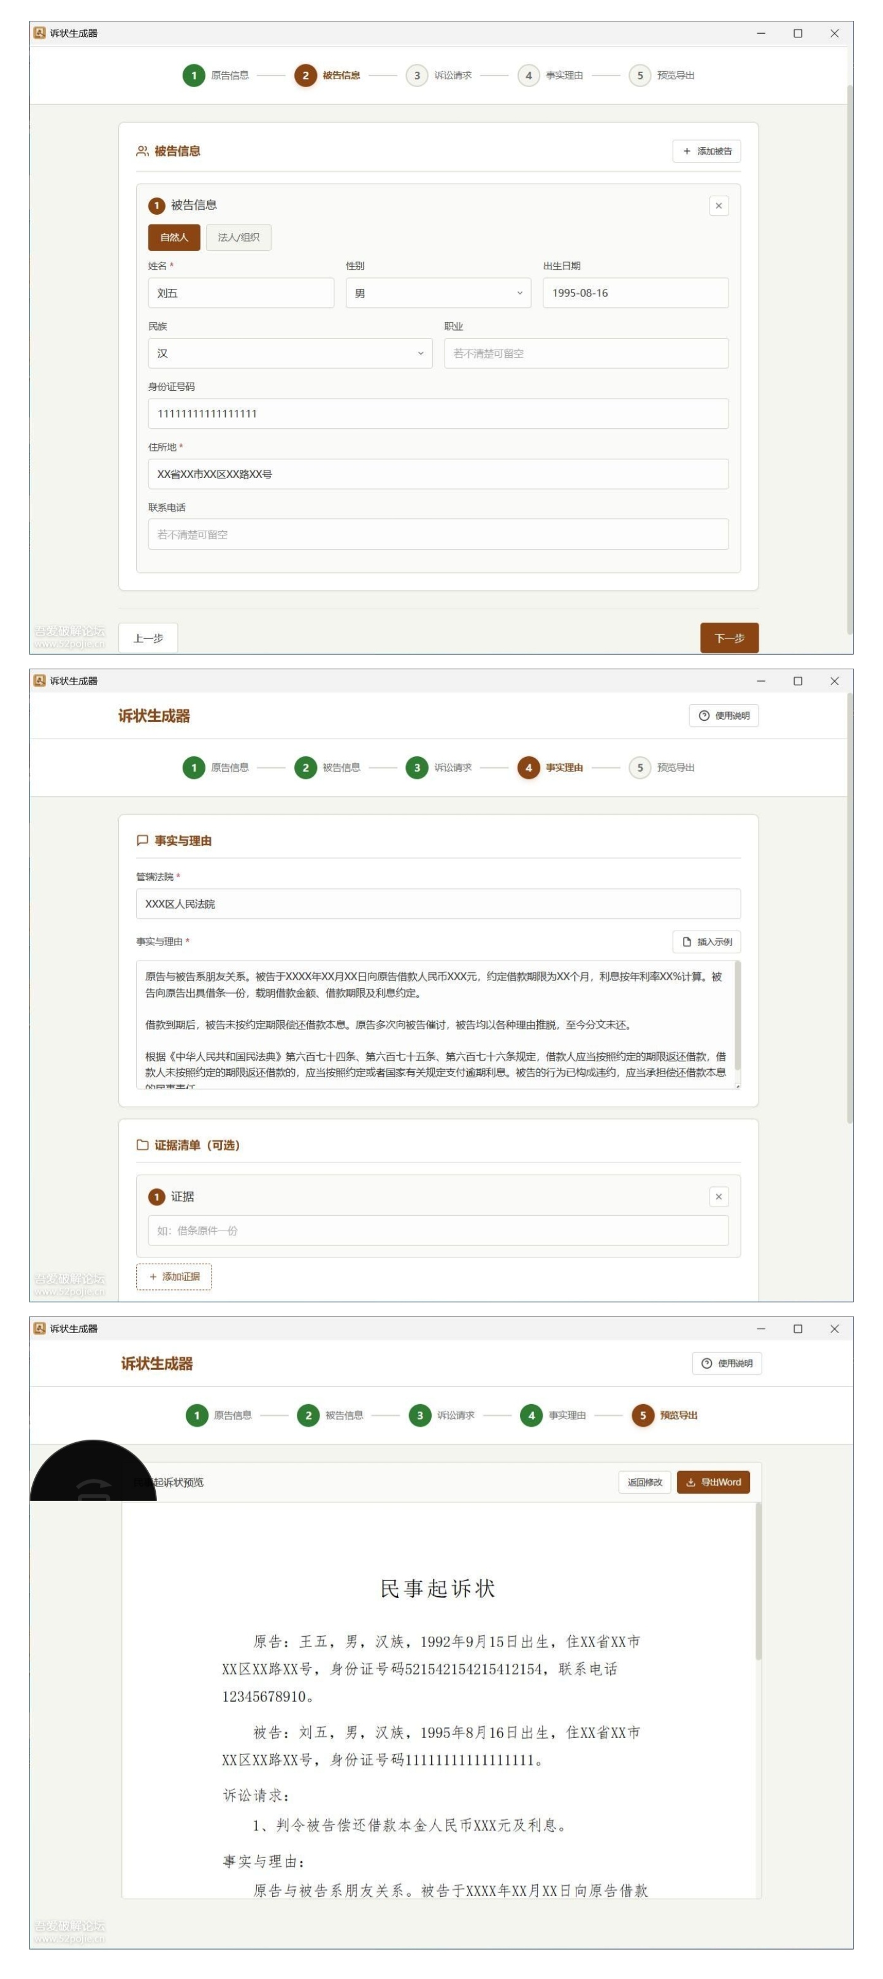Screen dimensions: 883x1979
Task: Click the 身份证号码 field with 1111 digits
Action: (438, 413)
